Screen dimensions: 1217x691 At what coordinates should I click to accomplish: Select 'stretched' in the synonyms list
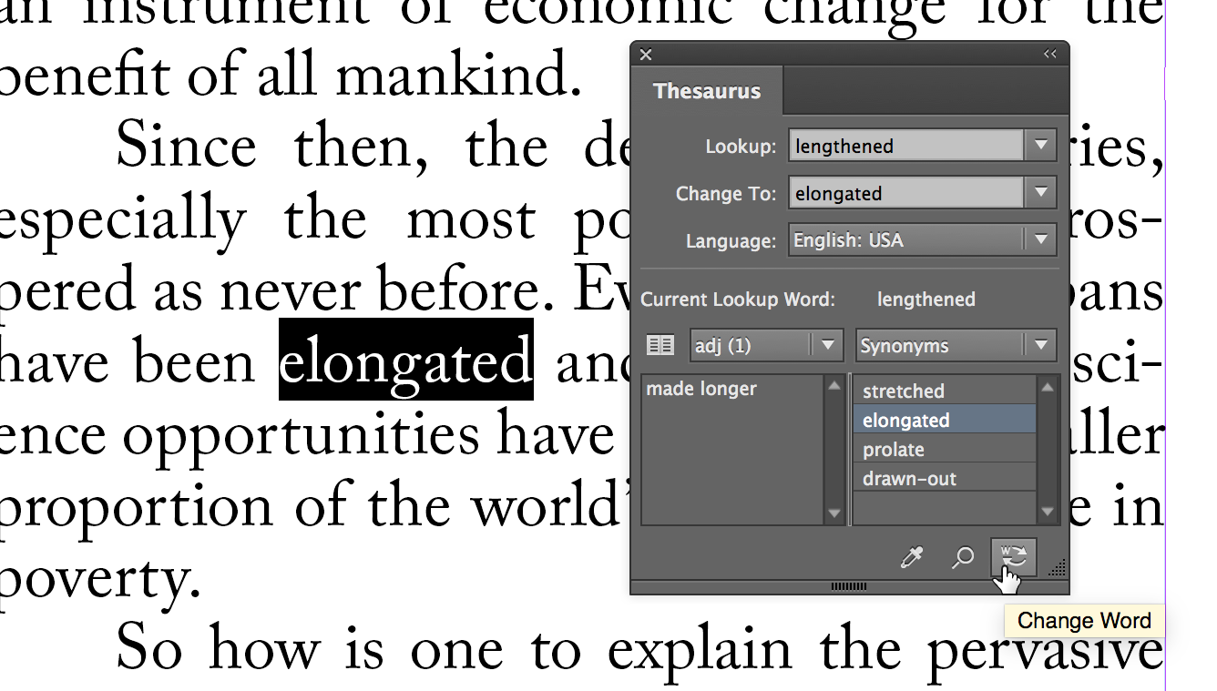(x=903, y=391)
